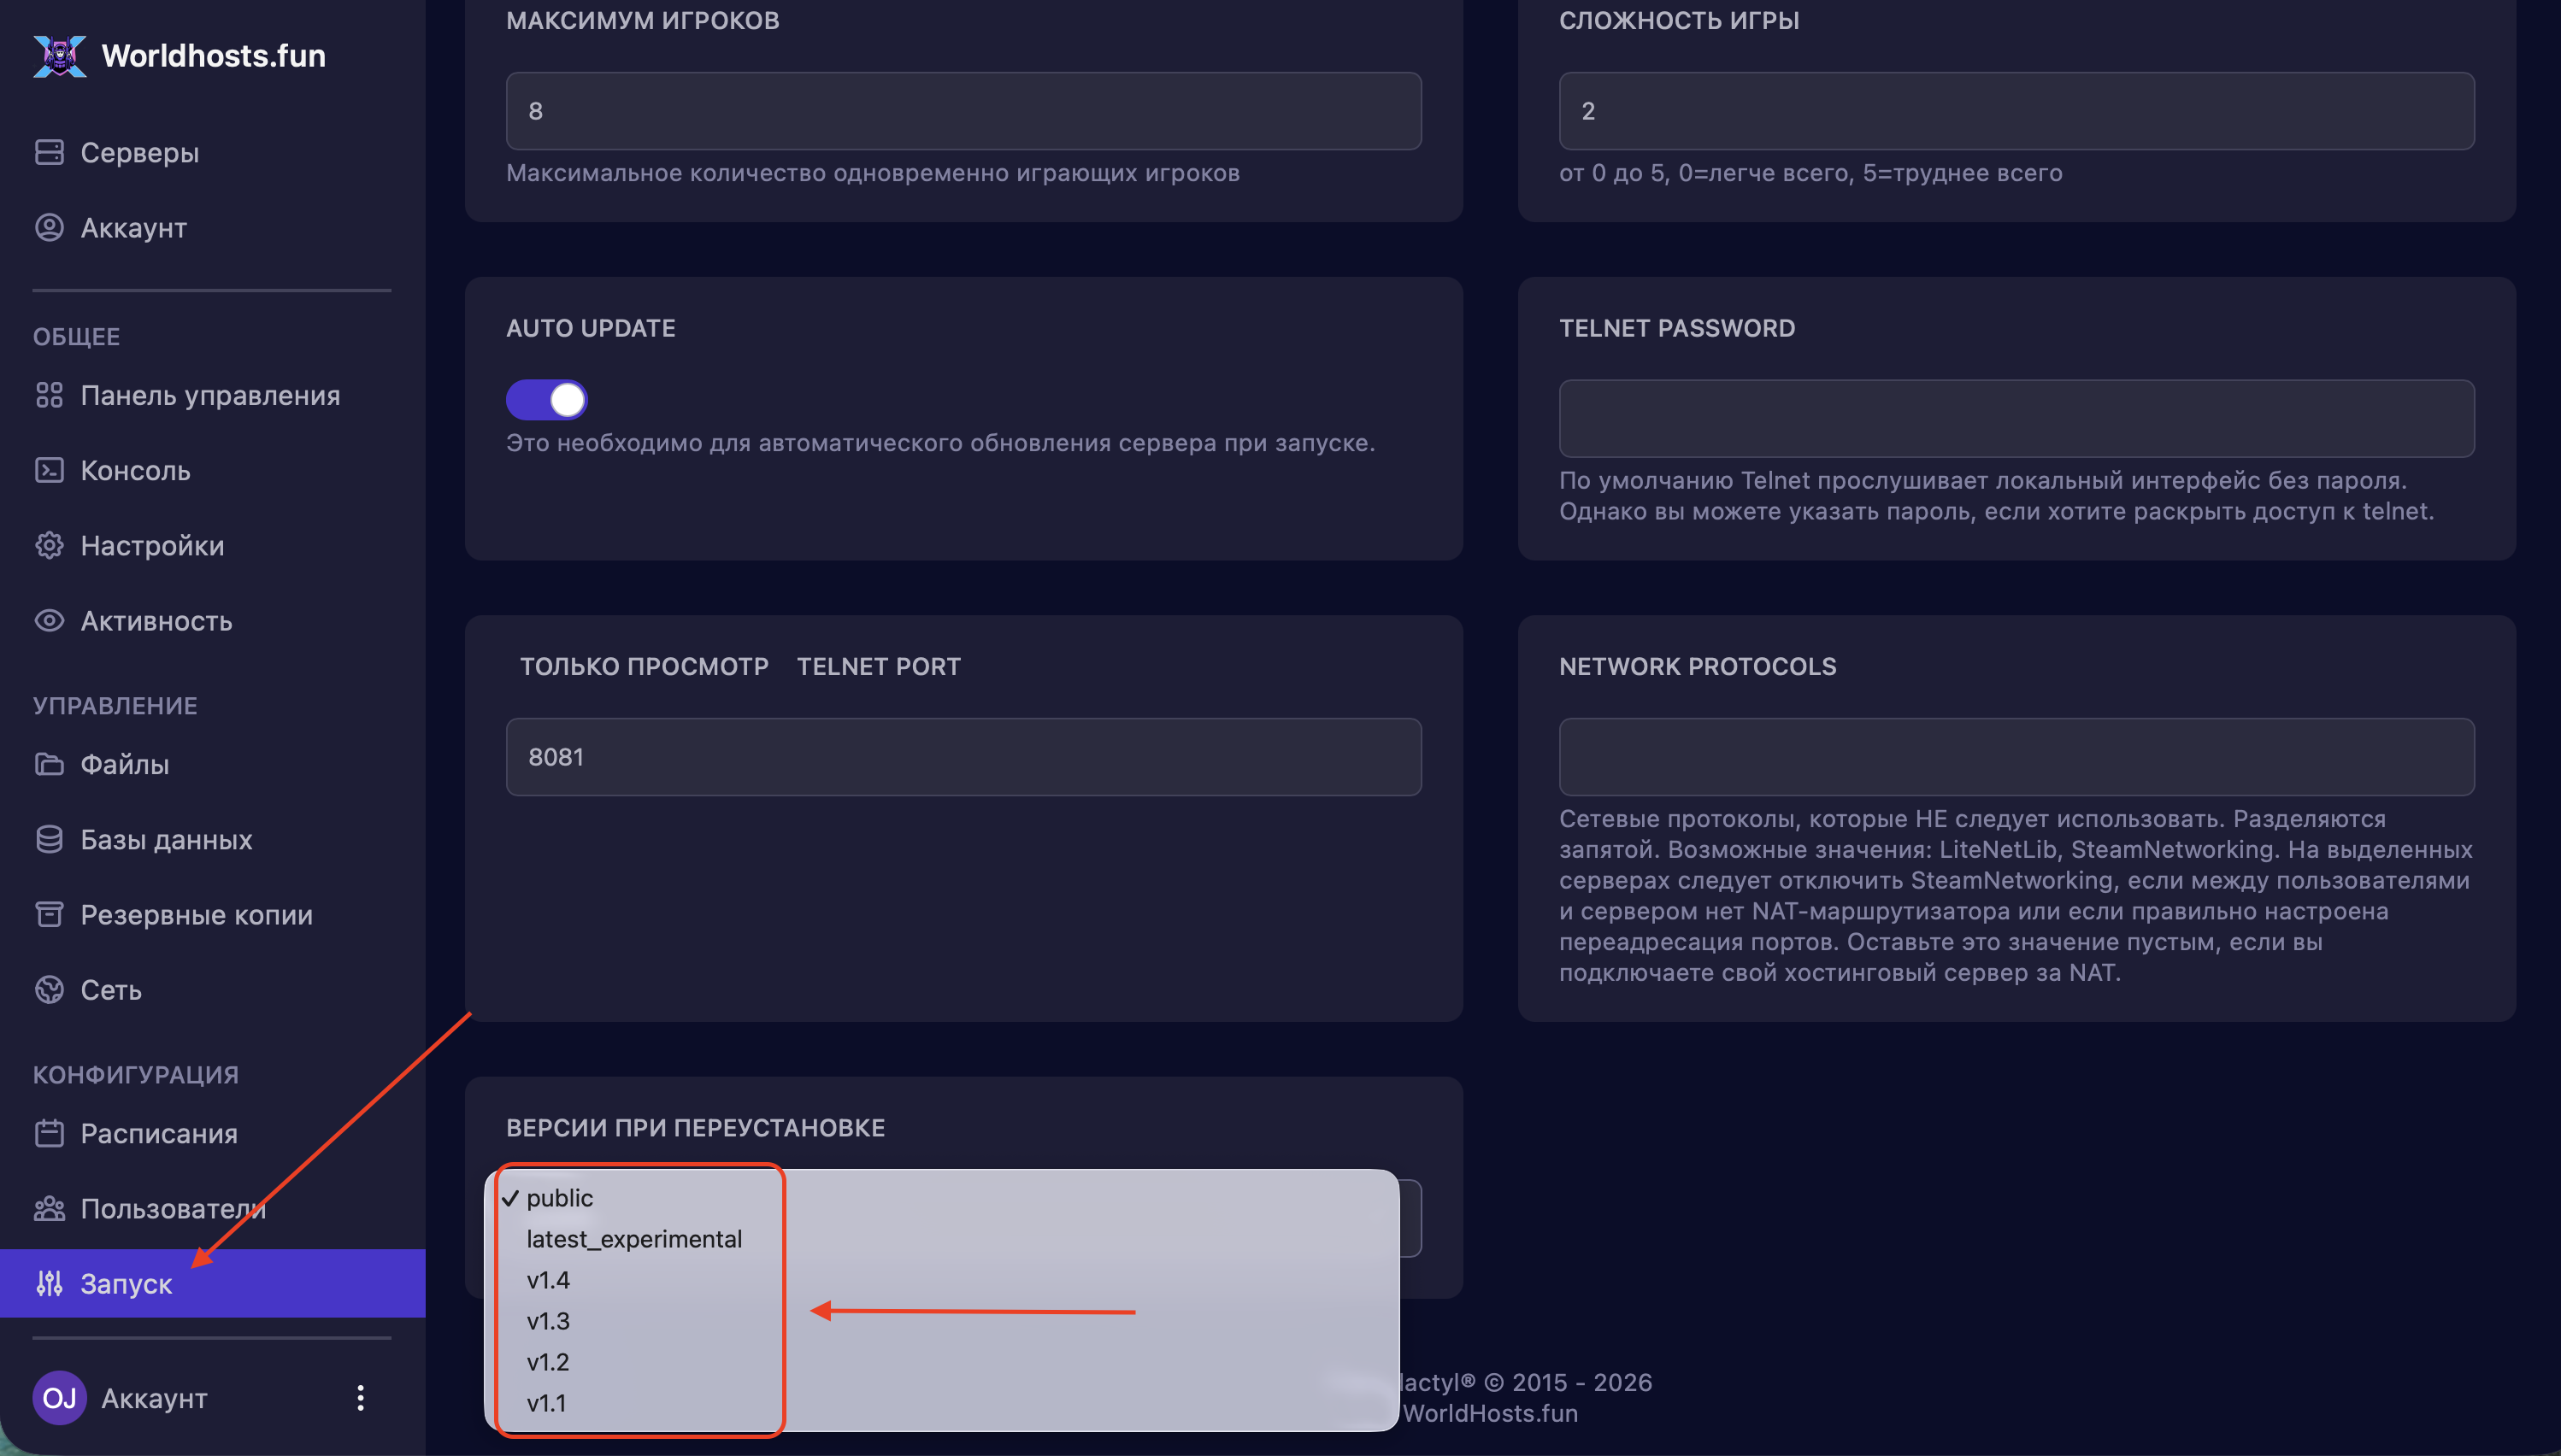Choose v1.4 in the version list
Viewport: 2561px width, 1456px height.
(x=548, y=1280)
